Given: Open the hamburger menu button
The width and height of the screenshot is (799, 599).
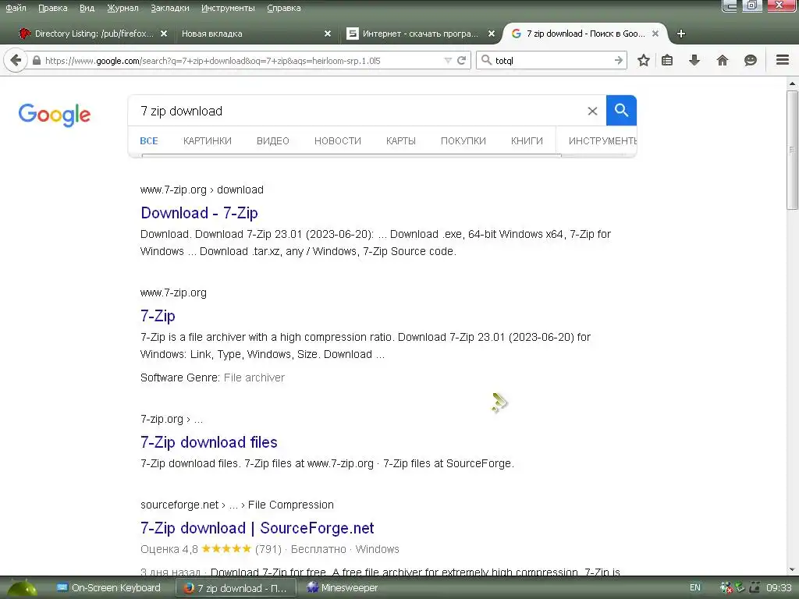Looking at the screenshot, I should click(783, 60).
